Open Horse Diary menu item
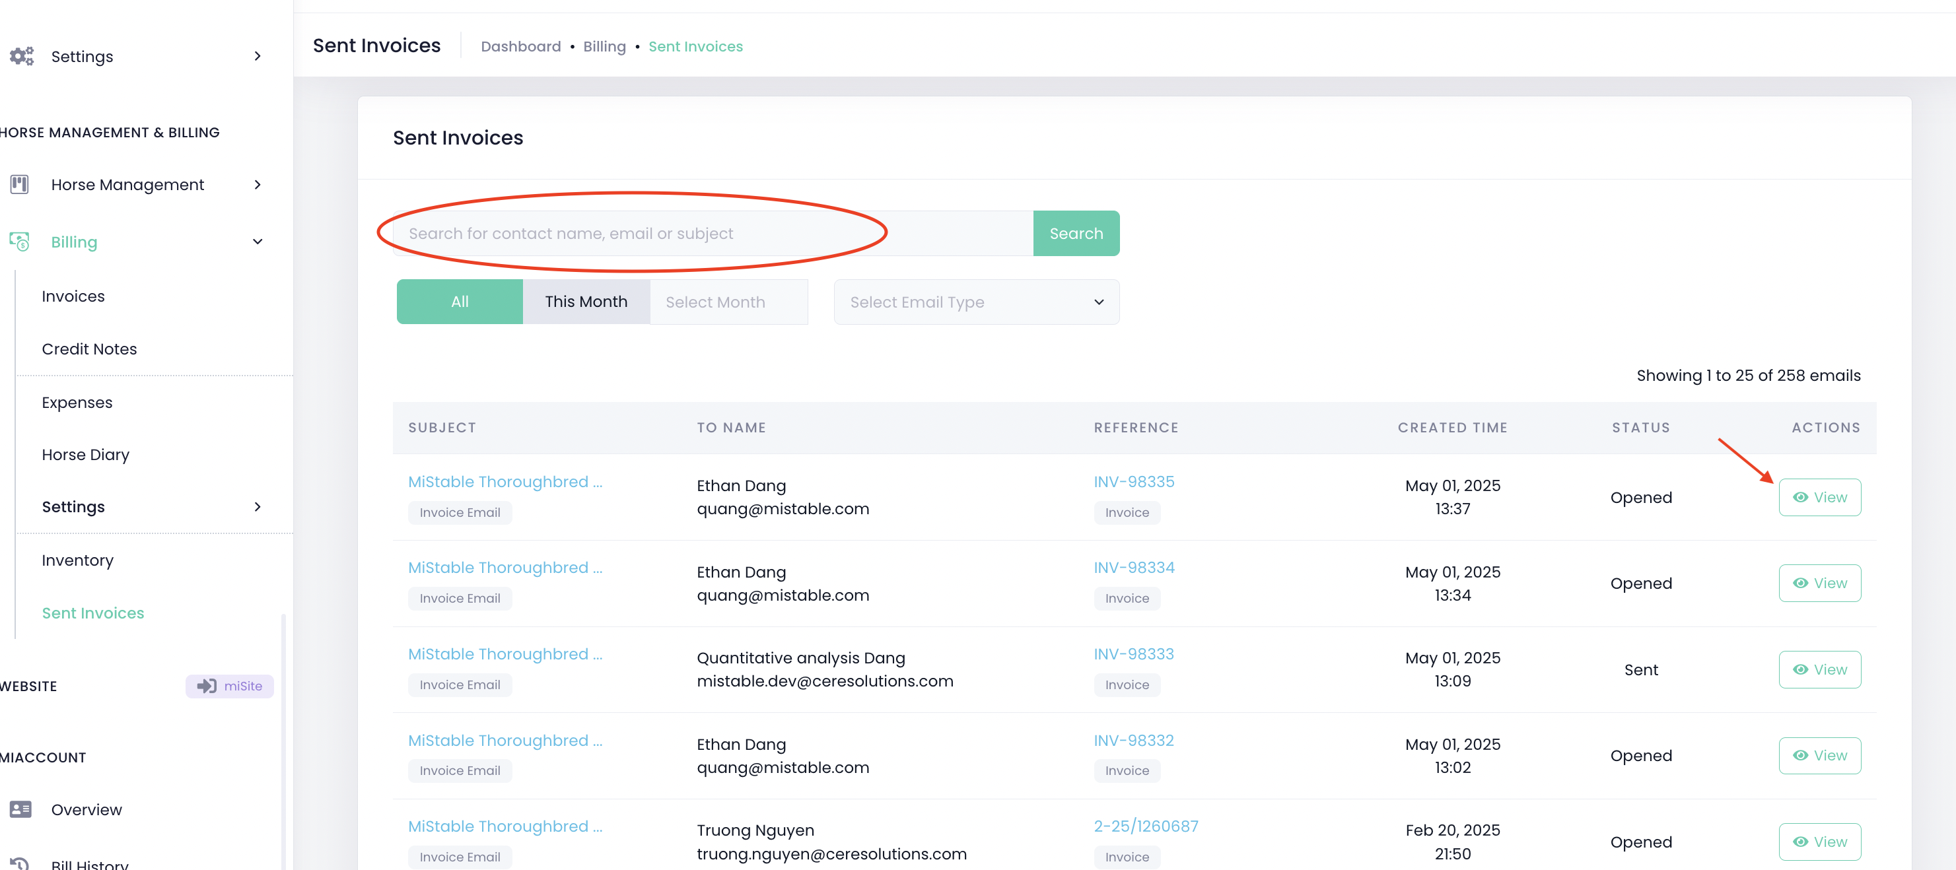The width and height of the screenshot is (1956, 870). (x=86, y=454)
